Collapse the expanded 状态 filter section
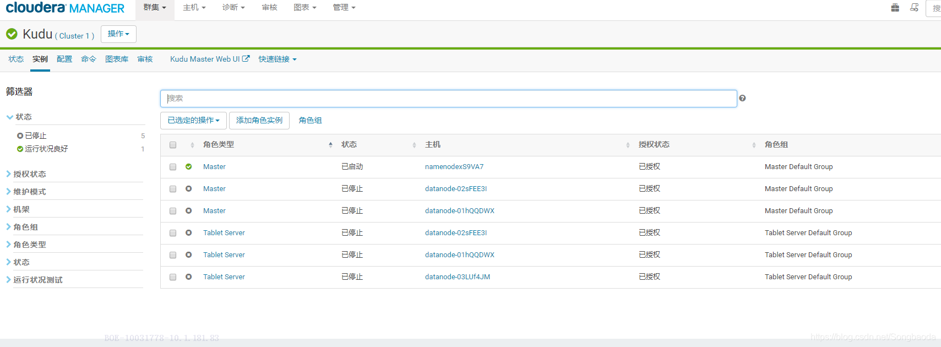941x347 pixels. tap(19, 117)
